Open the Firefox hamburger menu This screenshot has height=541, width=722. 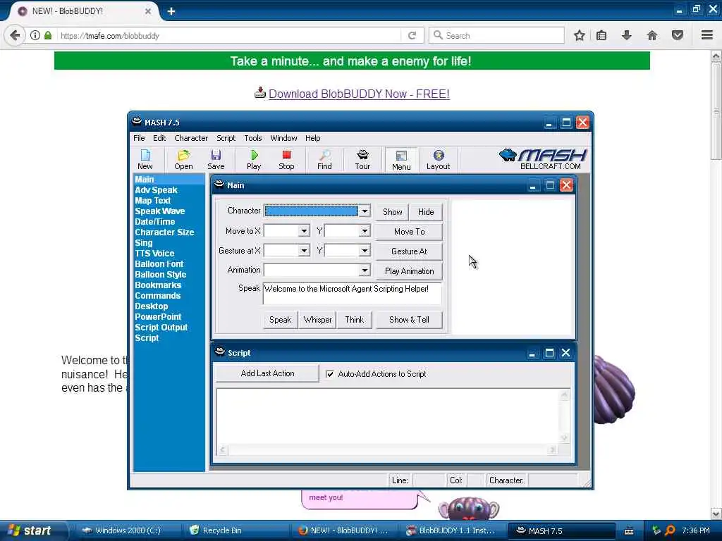(707, 35)
